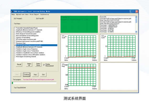Check Variations of phase versus attenuation variations

(15, 55)
